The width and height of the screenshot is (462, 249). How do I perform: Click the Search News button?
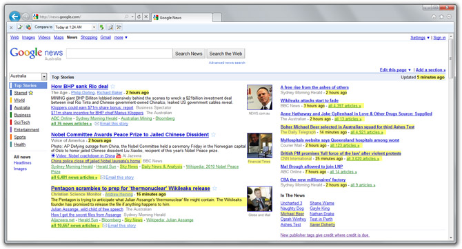click(x=188, y=54)
